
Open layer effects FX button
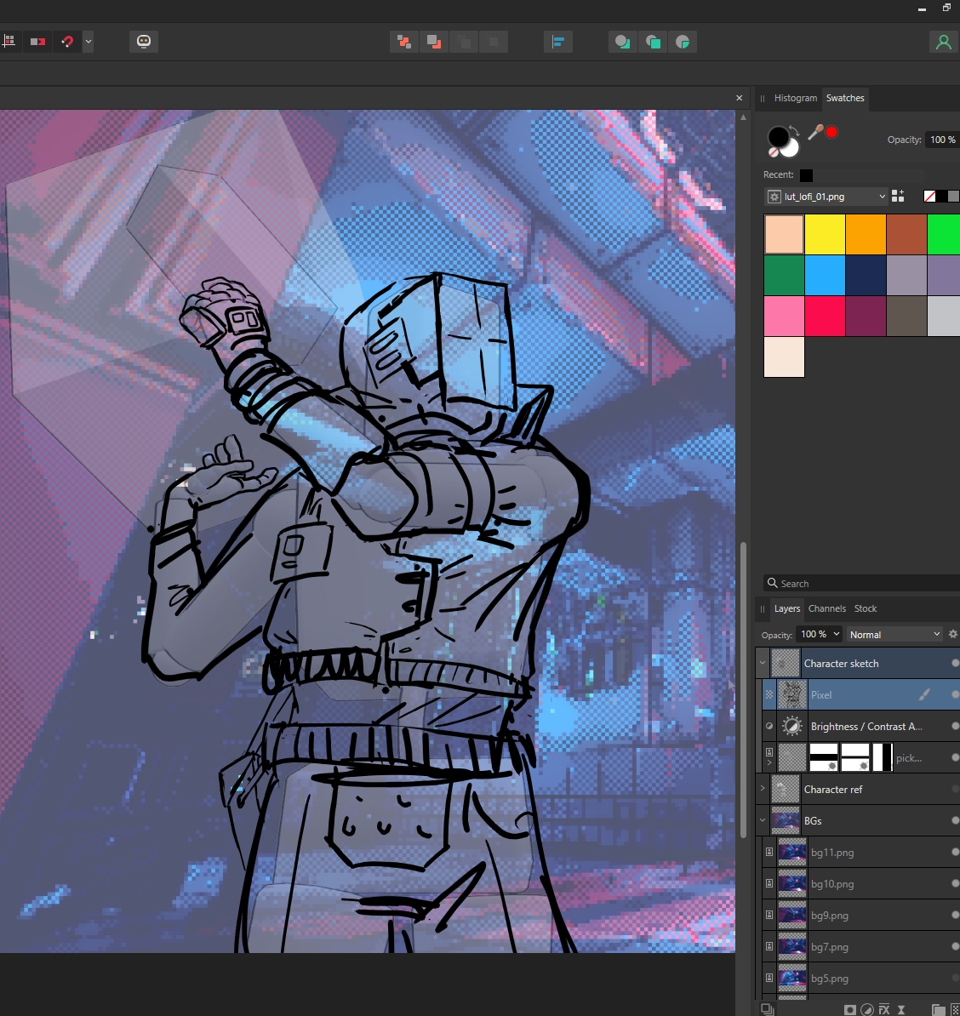[x=884, y=1009]
